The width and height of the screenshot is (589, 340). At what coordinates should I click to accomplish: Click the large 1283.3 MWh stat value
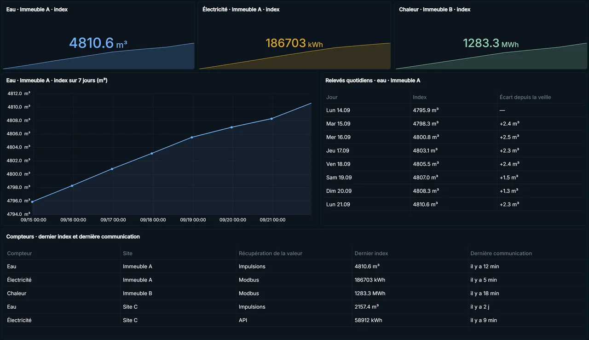491,43
